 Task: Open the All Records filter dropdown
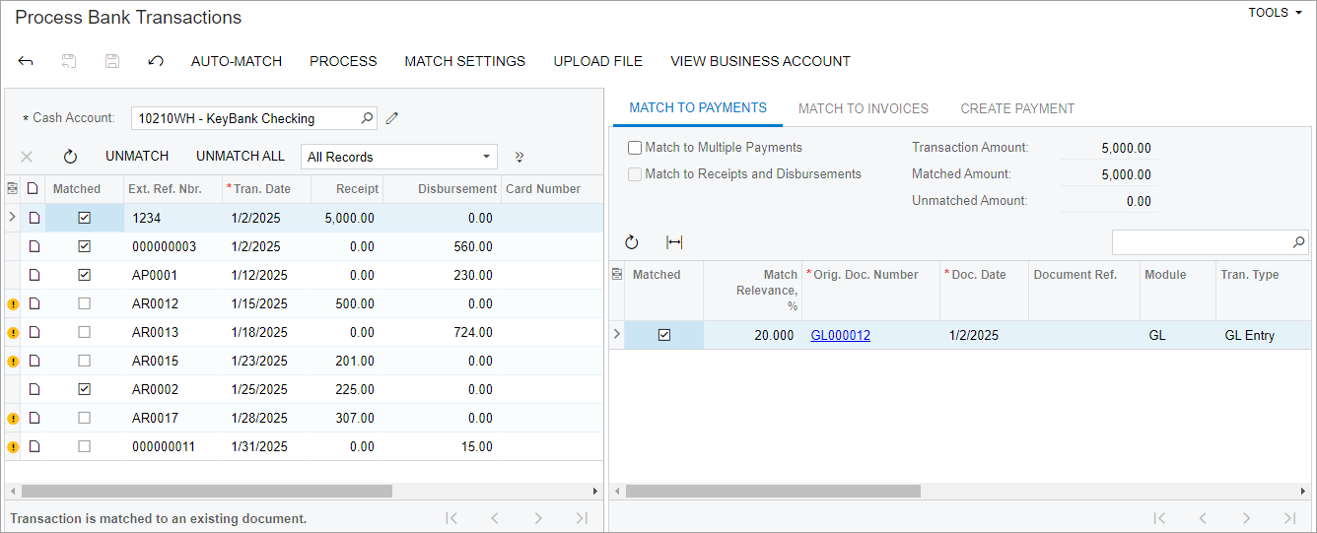398,157
